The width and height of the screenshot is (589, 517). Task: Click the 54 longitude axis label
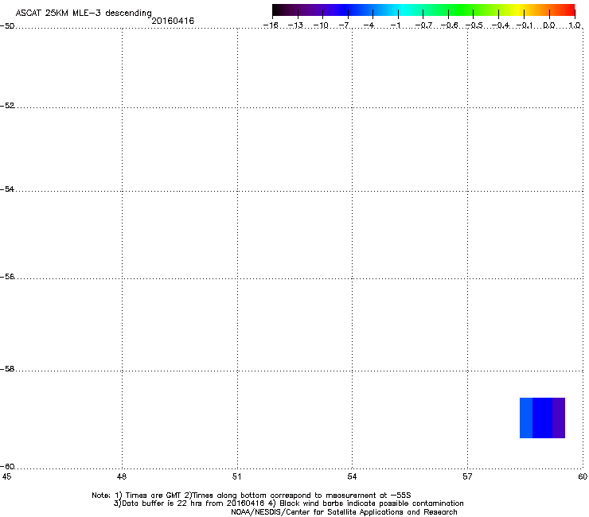[x=352, y=476]
